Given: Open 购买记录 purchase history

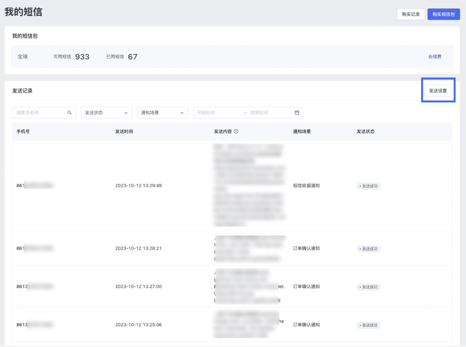Looking at the screenshot, I should tap(411, 14).
